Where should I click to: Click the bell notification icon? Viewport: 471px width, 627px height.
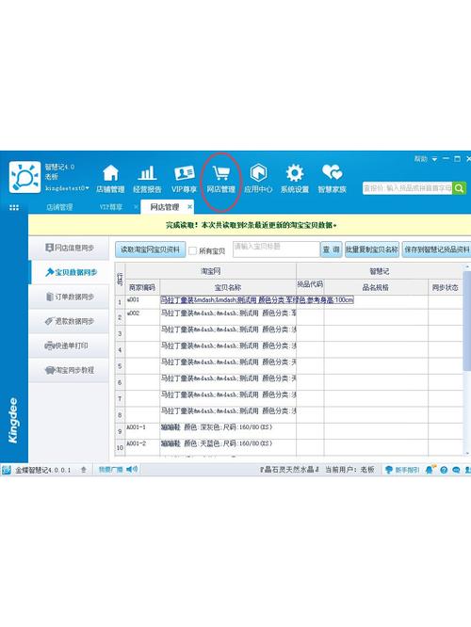click(430, 470)
